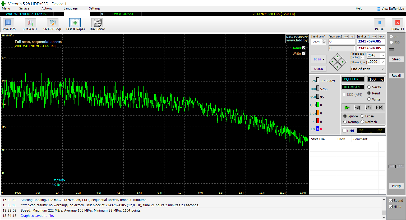Choose the Remap error action
Screen dimensions: 406x220
point(345,122)
